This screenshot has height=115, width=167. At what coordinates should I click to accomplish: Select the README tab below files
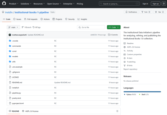(x=14, y=111)
